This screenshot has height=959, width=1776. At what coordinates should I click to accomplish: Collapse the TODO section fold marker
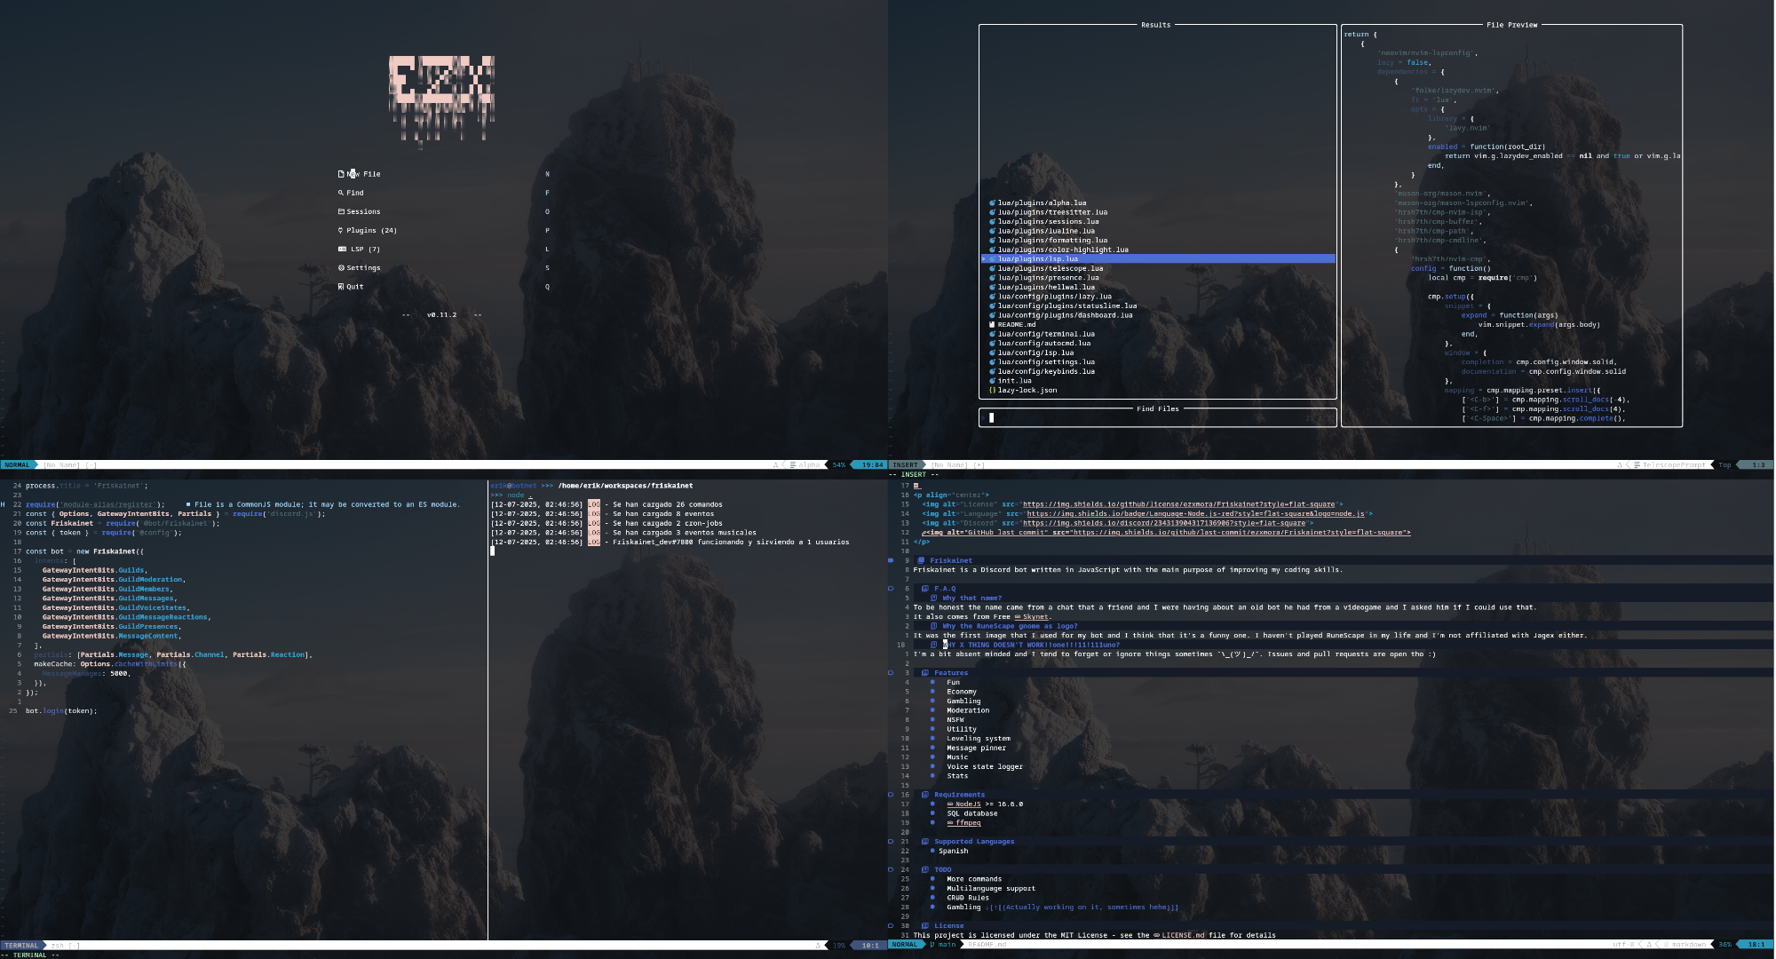coord(891,870)
